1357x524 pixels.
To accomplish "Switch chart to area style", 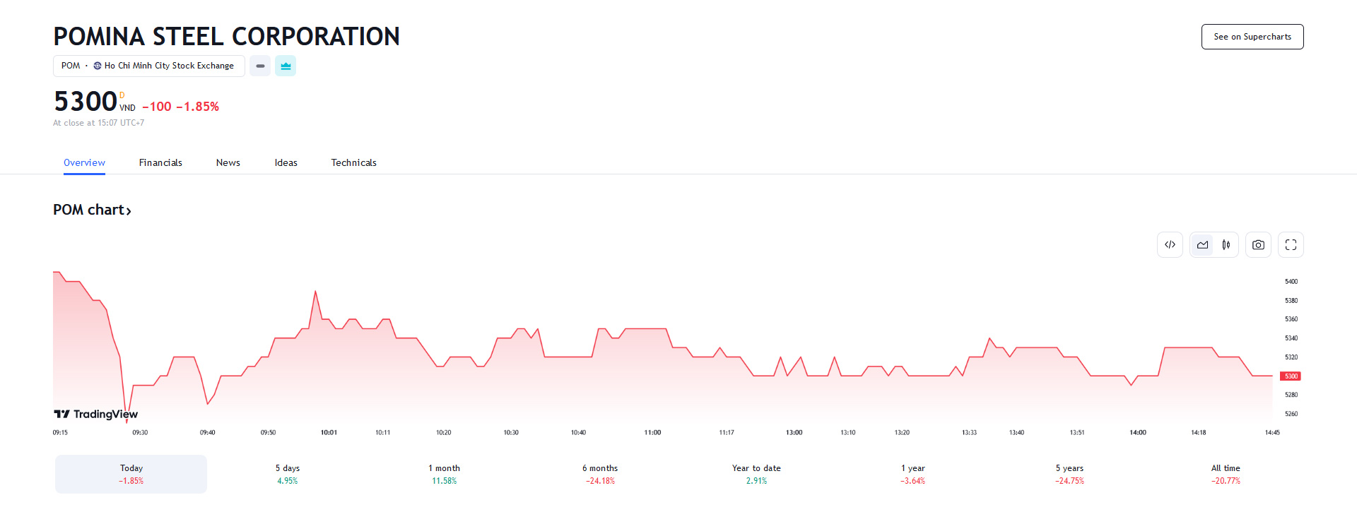I will tap(1202, 245).
